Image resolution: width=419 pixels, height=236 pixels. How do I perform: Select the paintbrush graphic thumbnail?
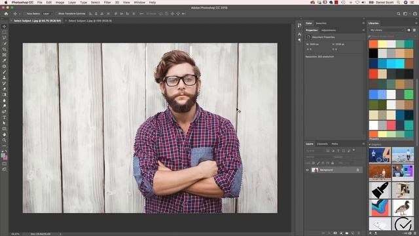(380, 190)
